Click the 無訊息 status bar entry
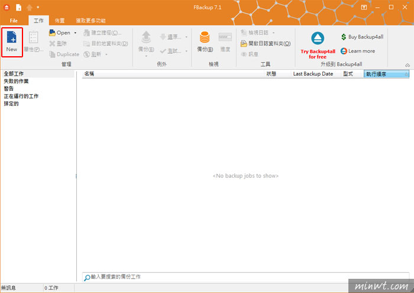Image resolution: width=414 pixels, height=293 pixels. tap(8, 288)
